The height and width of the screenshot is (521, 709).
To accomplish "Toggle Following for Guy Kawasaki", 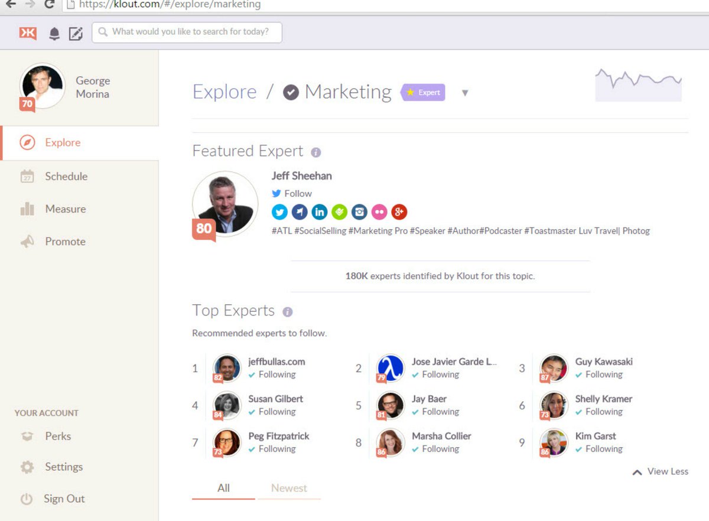I will pyautogui.click(x=599, y=375).
